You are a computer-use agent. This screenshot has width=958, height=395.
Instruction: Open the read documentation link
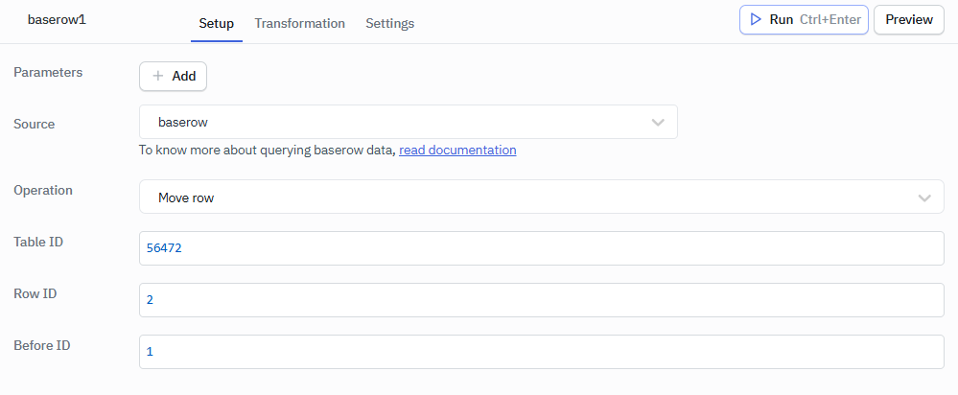(457, 150)
